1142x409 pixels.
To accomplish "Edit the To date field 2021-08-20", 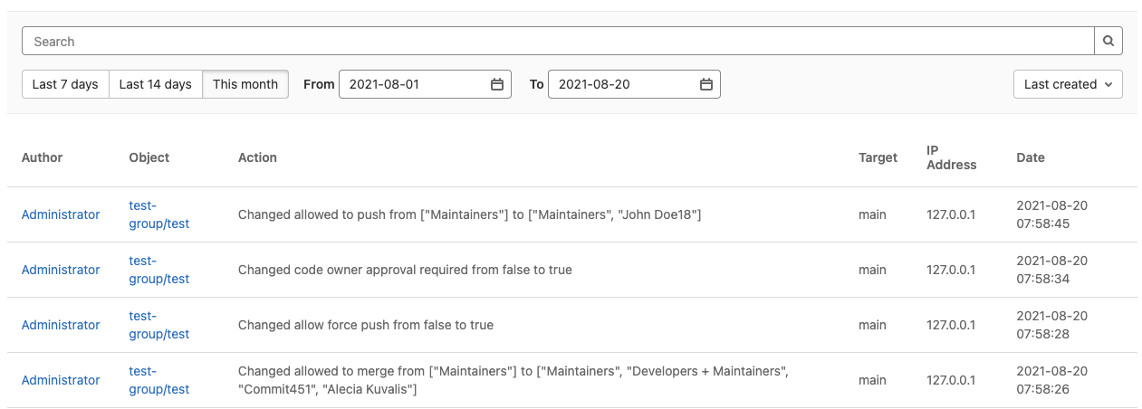I will (622, 84).
